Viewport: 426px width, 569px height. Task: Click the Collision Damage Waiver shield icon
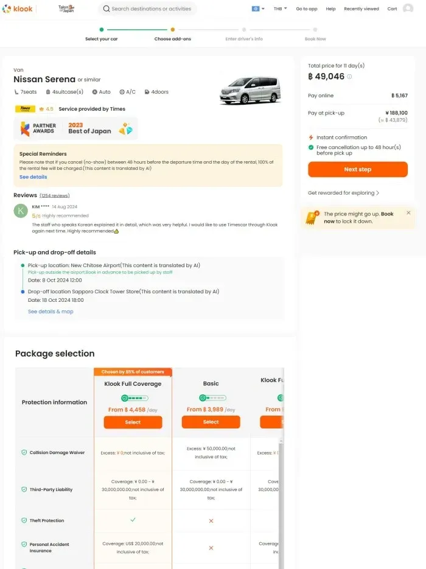24,453
